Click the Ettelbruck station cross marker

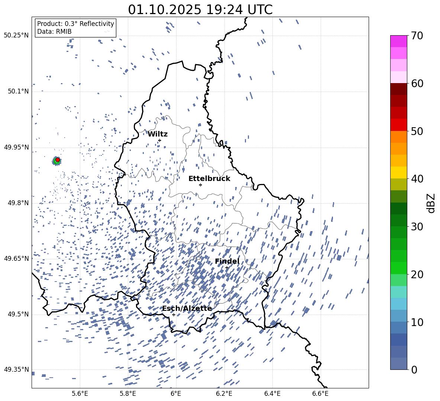(x=200, y=185)
